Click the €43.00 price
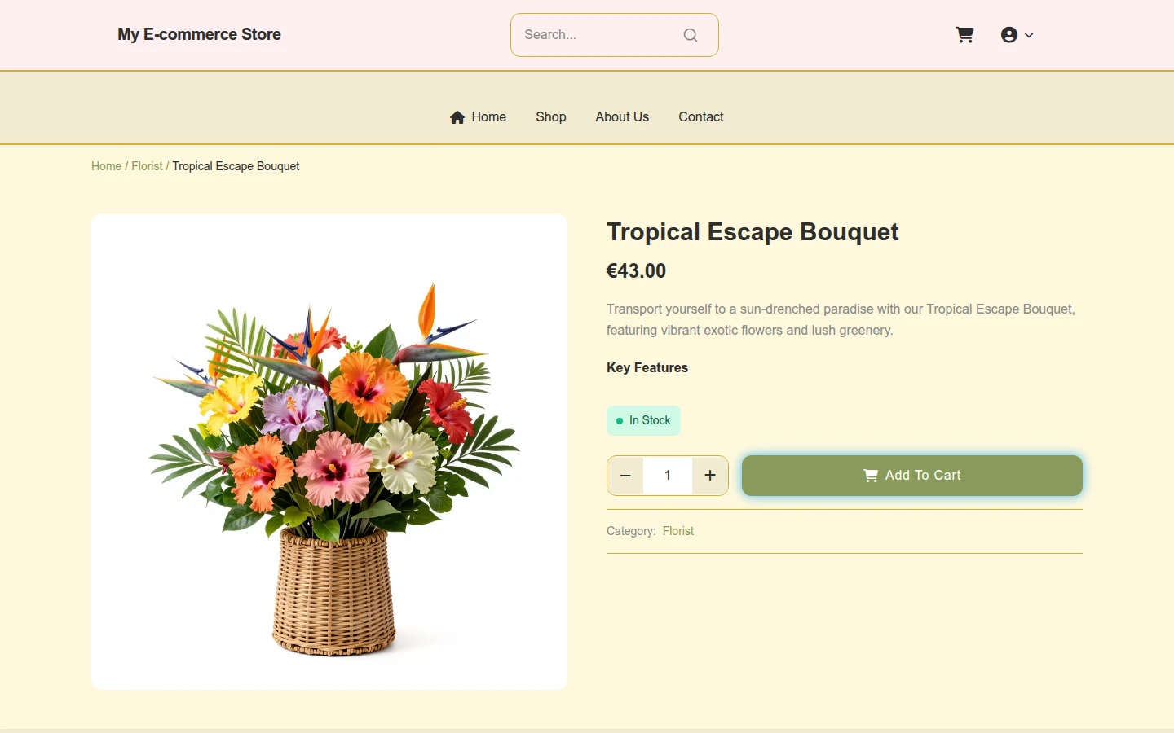 (637, 271)
